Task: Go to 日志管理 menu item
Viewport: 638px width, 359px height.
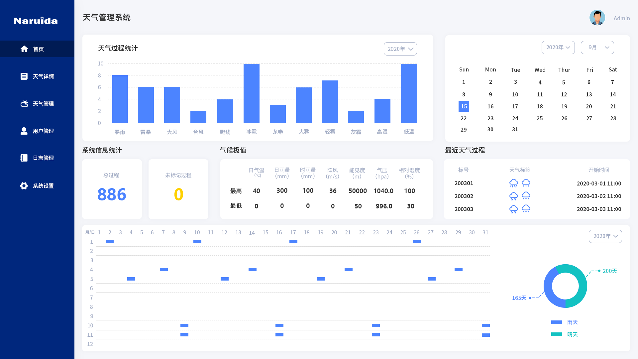Action: [43, 158]
